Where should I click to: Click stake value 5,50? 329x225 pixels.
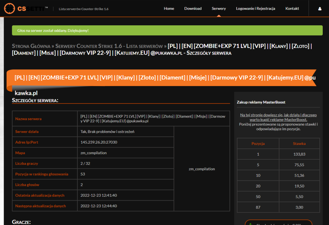coord(299,197)
